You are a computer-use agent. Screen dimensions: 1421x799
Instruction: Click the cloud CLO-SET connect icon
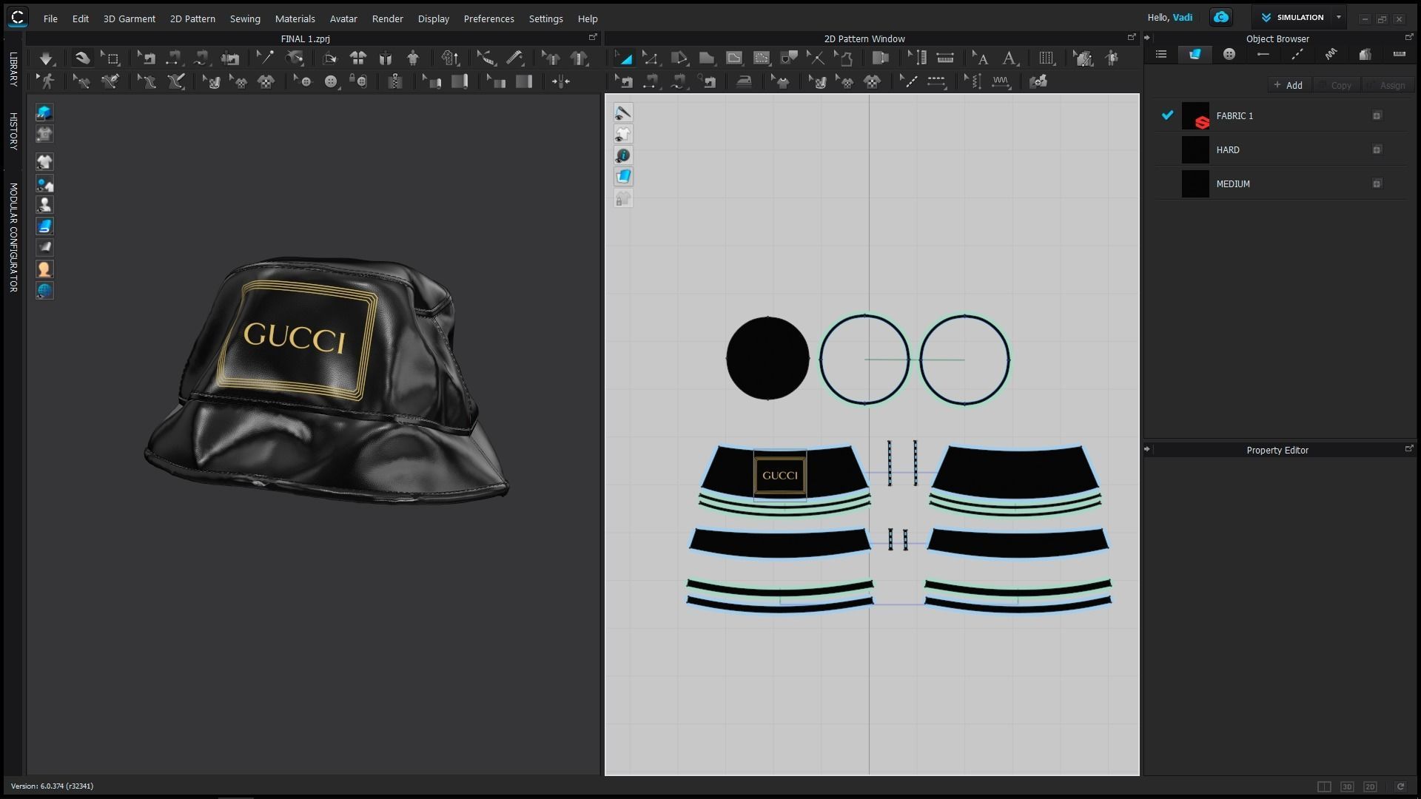(1220, 17)
